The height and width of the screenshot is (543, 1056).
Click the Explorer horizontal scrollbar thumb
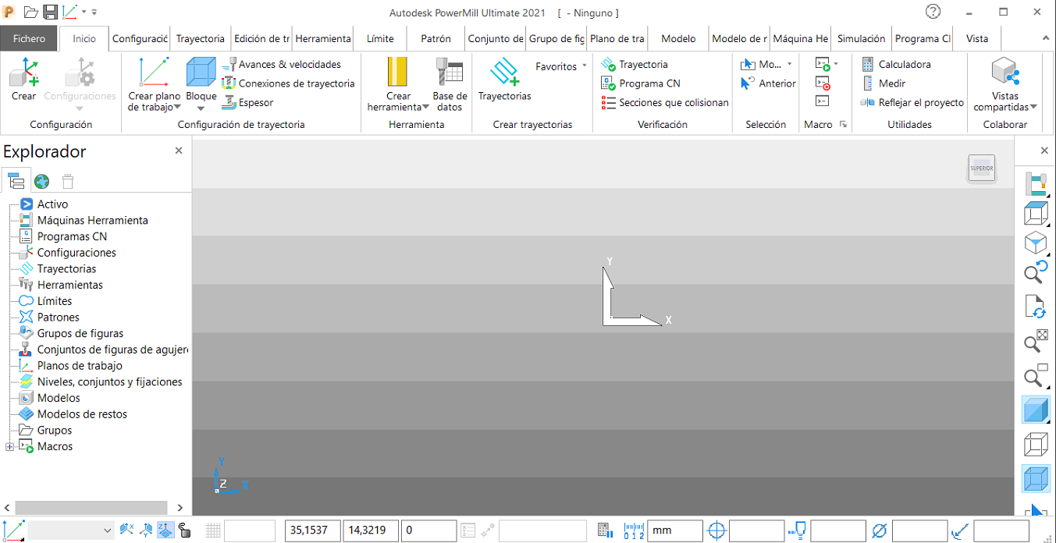[x=91, y=508]
